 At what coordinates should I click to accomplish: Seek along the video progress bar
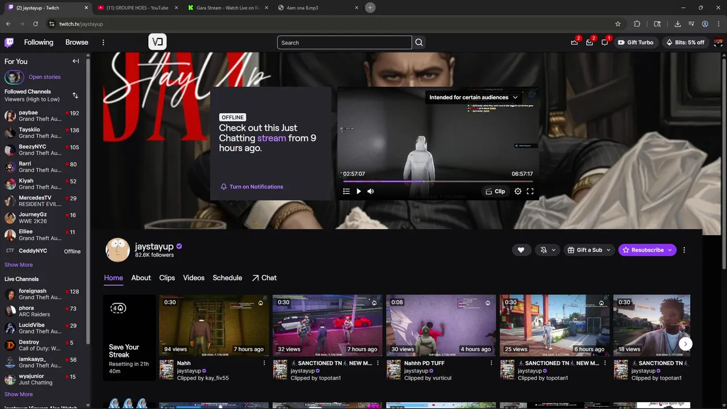tap(437, 182)
